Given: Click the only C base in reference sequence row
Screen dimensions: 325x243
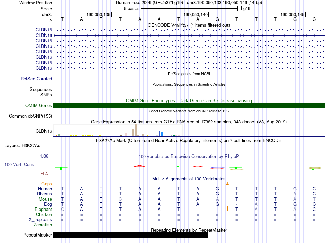Looking at the screenshot, I should pos(314,19).
